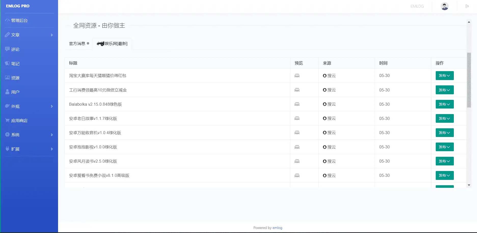Preview the 安卓万能收音机v1.0.4绿化版 item

(297, 133)
